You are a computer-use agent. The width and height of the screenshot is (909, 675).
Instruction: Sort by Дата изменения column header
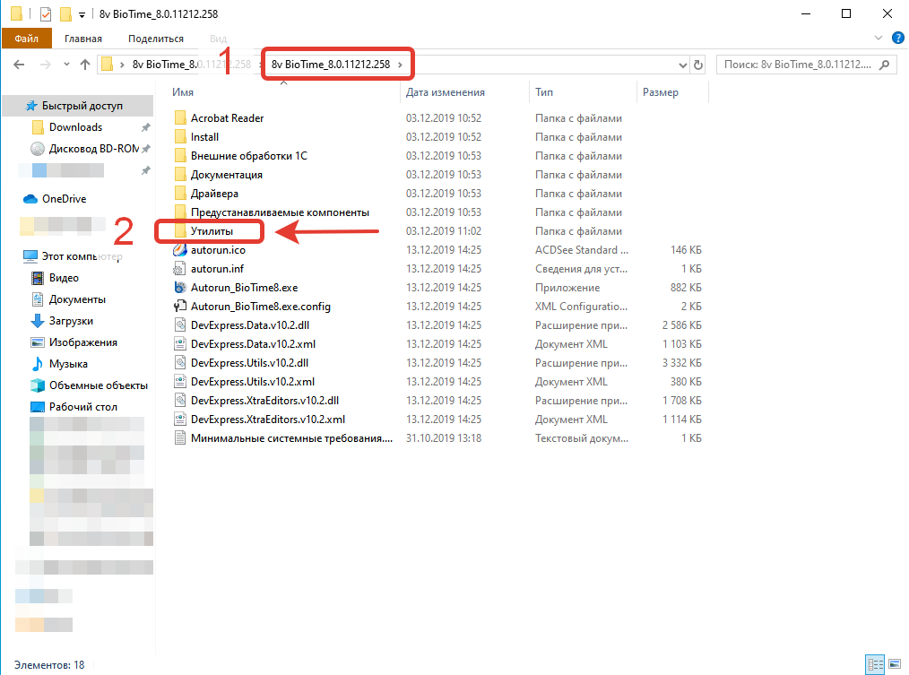(x=446, y=92)
